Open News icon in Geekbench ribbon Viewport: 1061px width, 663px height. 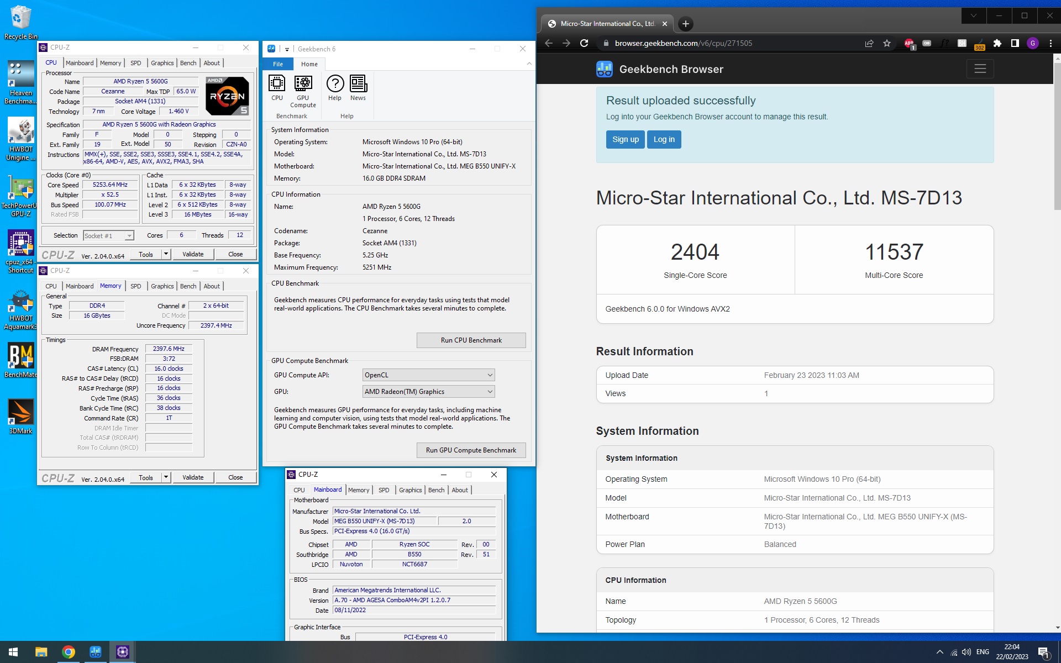pos(358,88)
